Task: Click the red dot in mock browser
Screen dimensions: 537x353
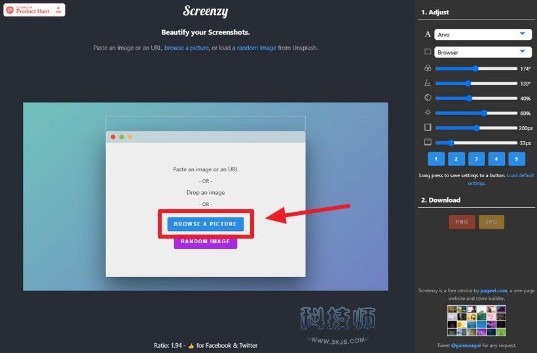Action: [x=113, y=137]
